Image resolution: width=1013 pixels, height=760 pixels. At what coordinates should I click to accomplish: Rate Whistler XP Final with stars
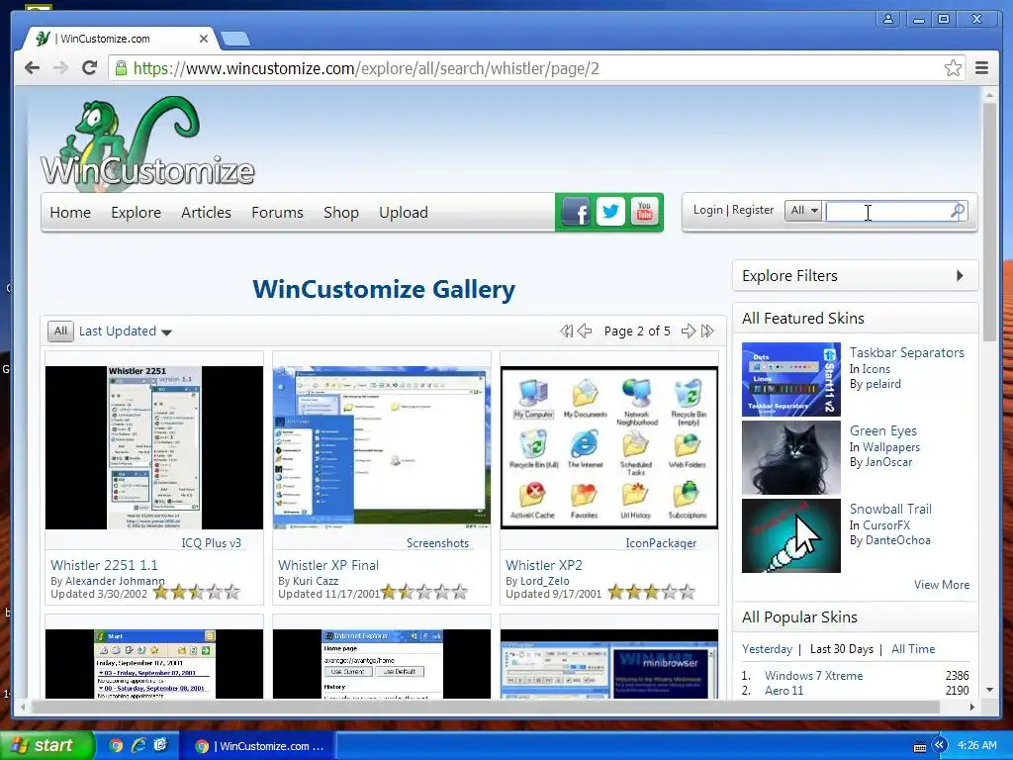click(x=424, y=592)
